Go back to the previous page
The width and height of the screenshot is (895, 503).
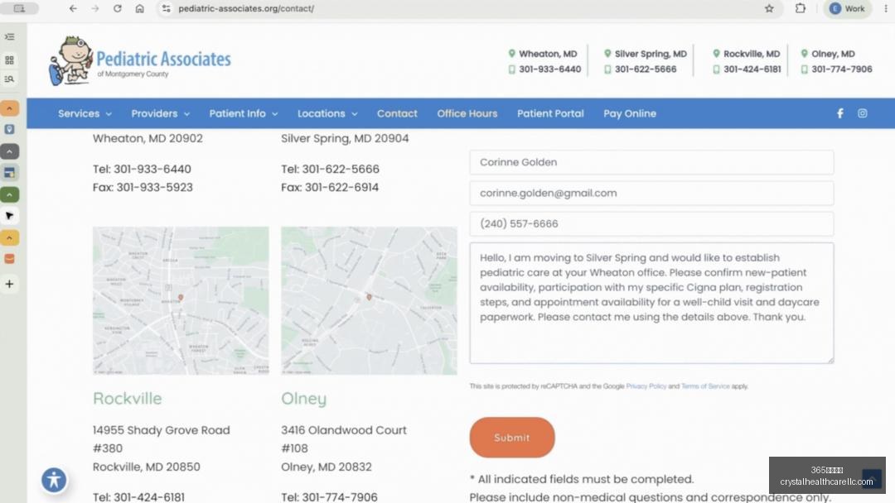(x=73, y=8)
